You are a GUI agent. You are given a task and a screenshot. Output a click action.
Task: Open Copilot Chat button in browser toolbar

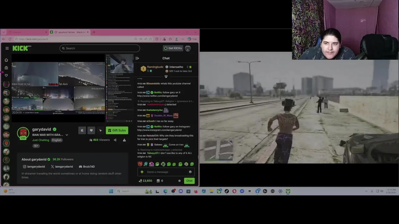coord(192,39)
